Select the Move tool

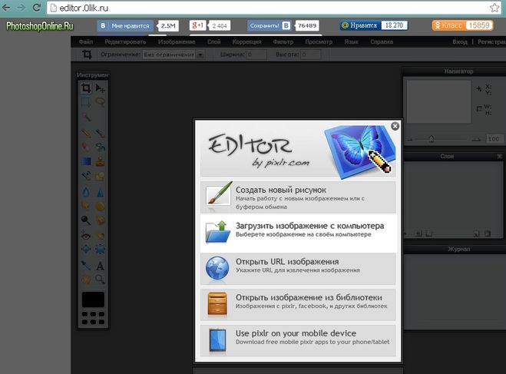pyautogui.click(x=100, y=88)
